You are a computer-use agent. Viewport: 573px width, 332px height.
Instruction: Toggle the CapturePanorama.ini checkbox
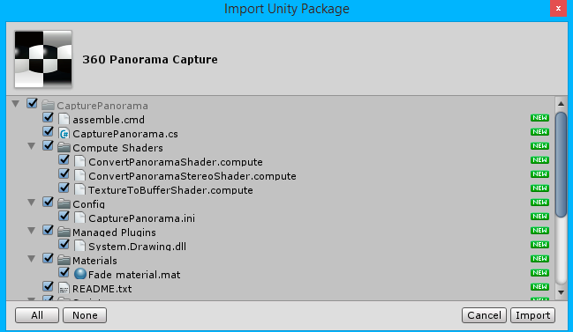click(x=64, y=216)
